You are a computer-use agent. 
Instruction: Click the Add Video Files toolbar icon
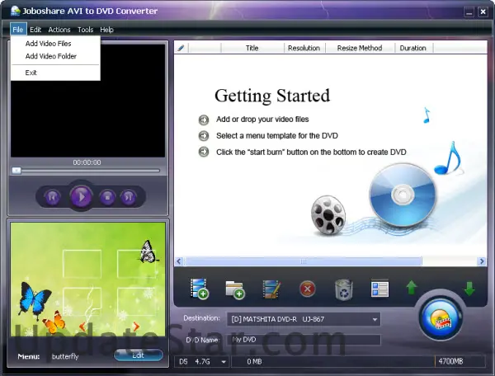pyautogui.click(x=199, y=289)
